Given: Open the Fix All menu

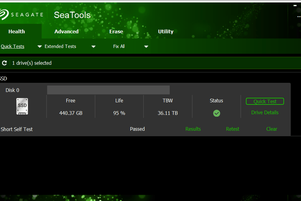Looking at the screenshot, I should [119, 46].
